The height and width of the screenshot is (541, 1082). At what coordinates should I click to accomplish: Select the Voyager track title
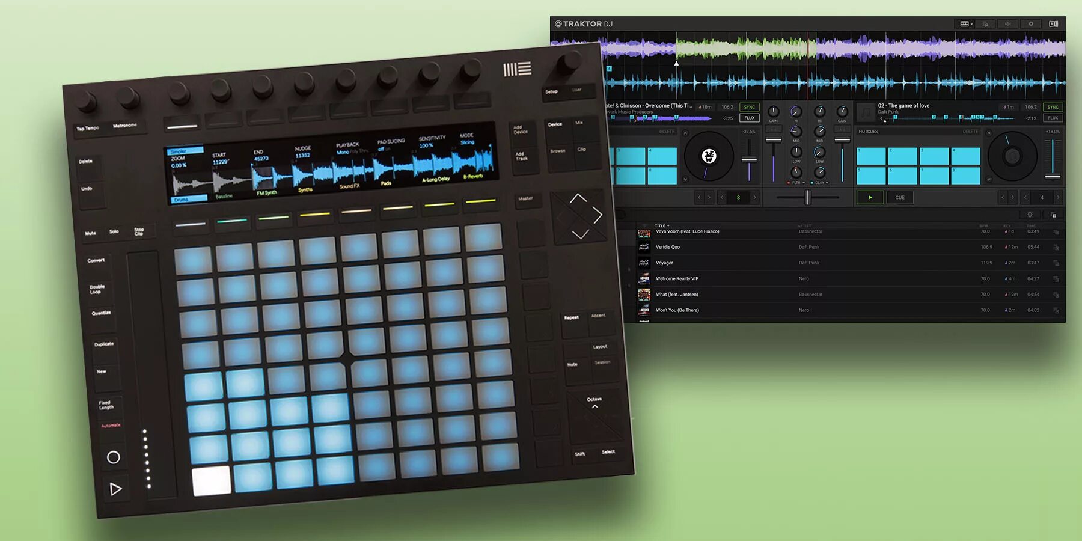point(664,263)
